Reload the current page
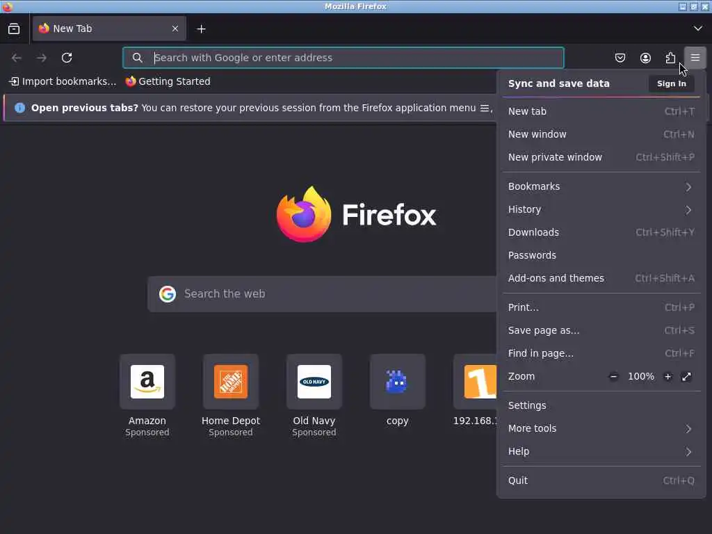This screenshot has width=712, height=534. tap(67, 58)
